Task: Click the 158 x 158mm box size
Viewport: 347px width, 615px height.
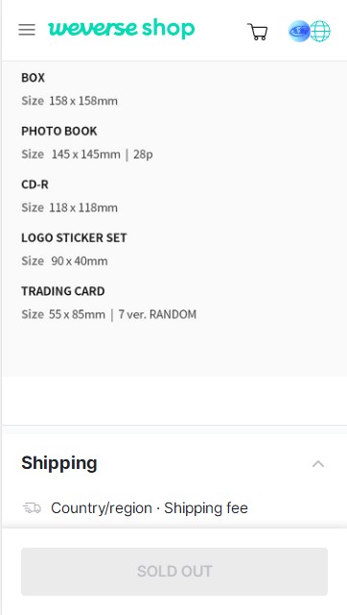Action: 83,101
